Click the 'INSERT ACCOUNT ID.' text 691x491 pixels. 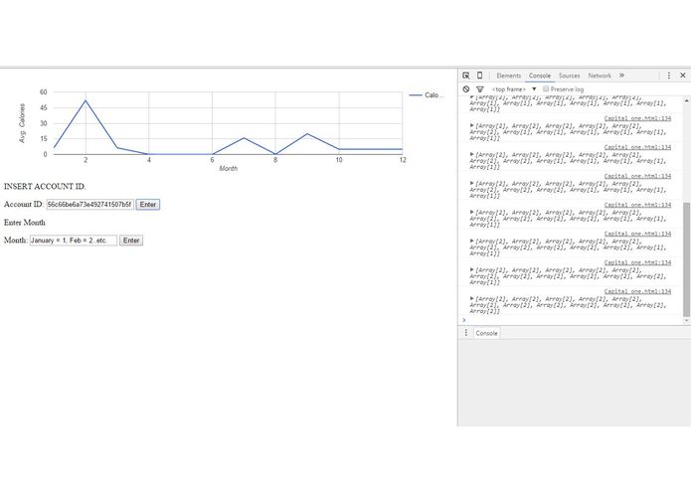click(45, 186)
